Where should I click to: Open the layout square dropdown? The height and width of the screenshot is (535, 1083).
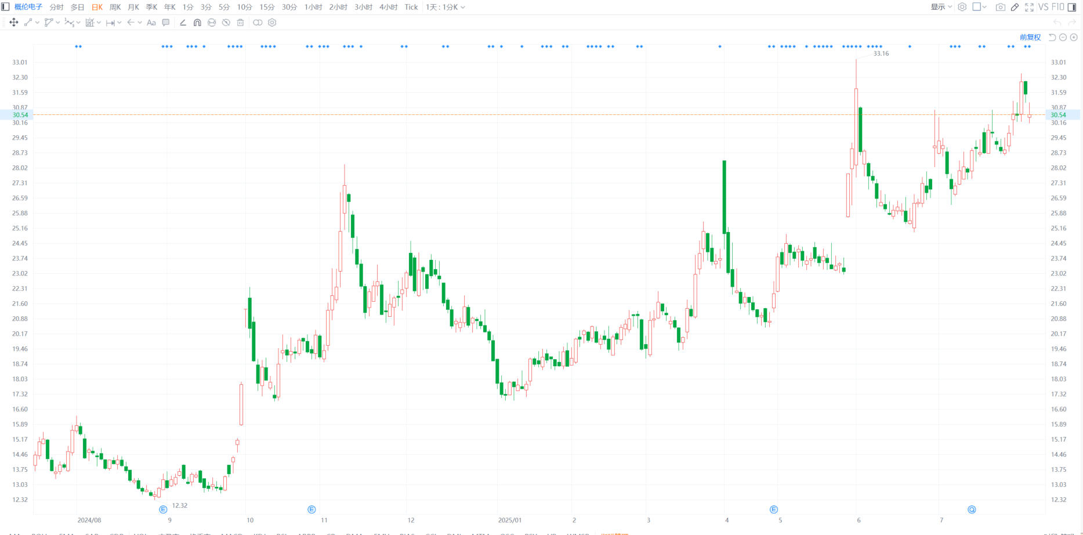coord(979,7)
